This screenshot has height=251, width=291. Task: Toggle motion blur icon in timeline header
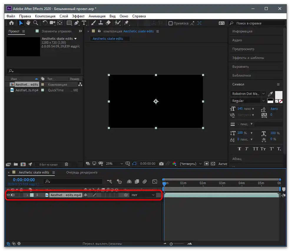[x=145, y=181]
